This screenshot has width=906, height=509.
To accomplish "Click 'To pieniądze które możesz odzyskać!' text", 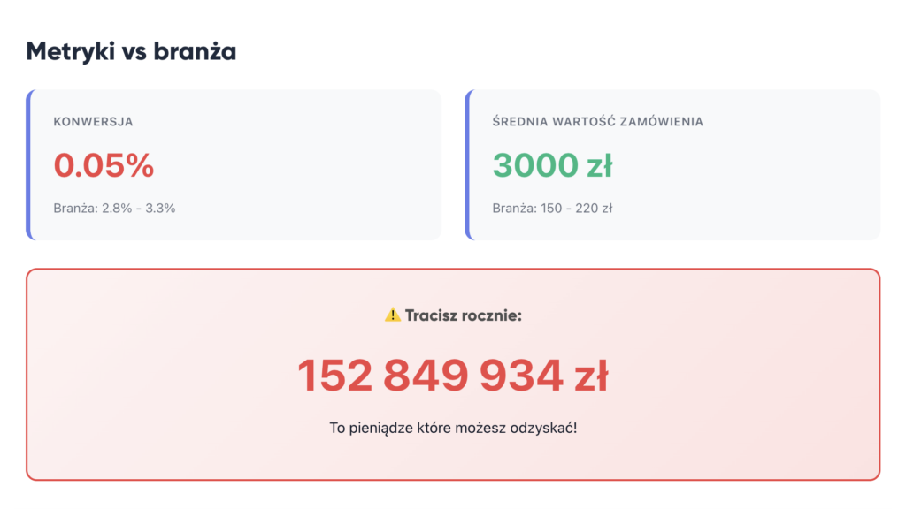I will point(453,429).
